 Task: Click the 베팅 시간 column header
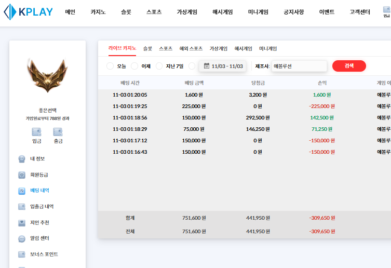coord(130,83)
